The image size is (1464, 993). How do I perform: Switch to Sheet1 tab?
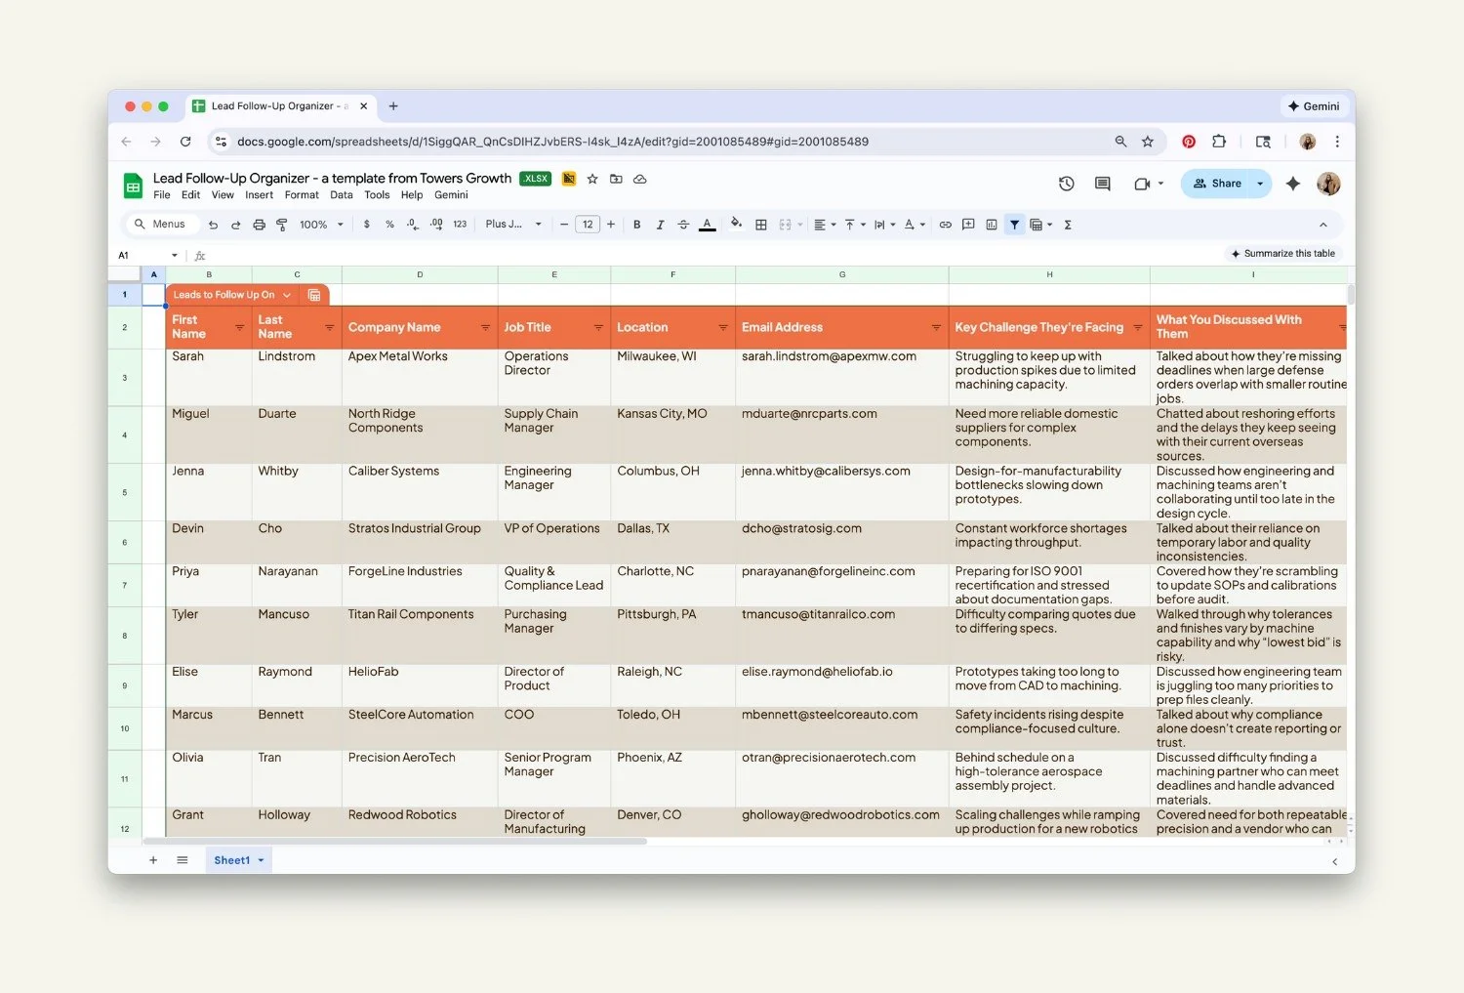232,860
